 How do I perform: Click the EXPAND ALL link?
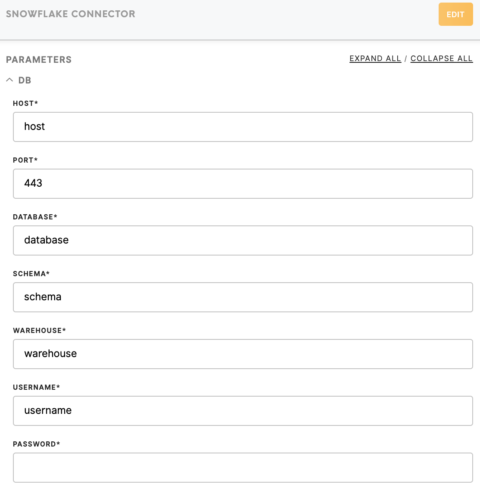coord(375,59)
